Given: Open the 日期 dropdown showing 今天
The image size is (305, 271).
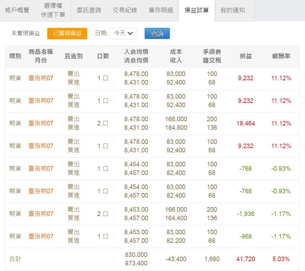Looking at the screenshot, I should point(124,33).
